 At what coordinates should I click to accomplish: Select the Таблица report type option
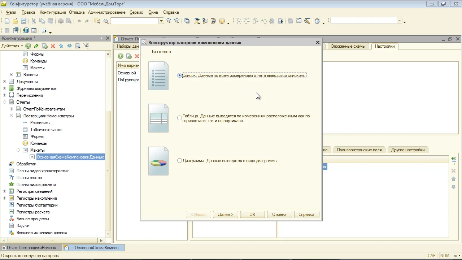click(x=179, y=118)
